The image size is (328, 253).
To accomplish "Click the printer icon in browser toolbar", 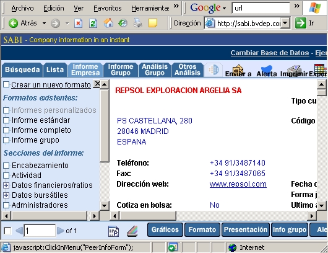I will coord(138,23).
